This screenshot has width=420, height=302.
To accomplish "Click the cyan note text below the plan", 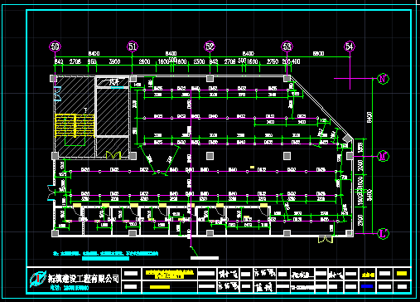I will pos(106,253).
